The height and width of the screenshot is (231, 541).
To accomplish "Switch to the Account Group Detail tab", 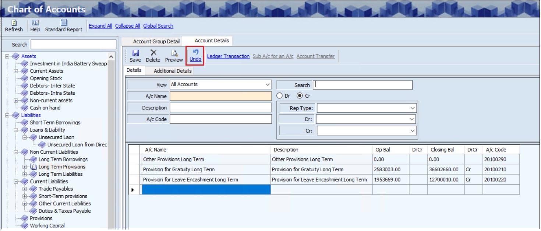I will 156,41.
